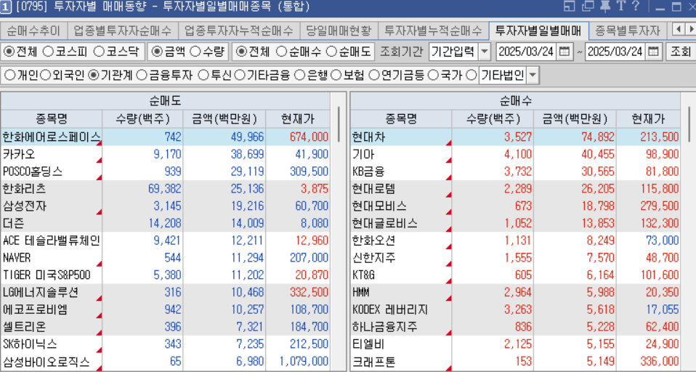Select the 금액 radio button
This screenshot has height=372, width=696.
pos(157,52)
